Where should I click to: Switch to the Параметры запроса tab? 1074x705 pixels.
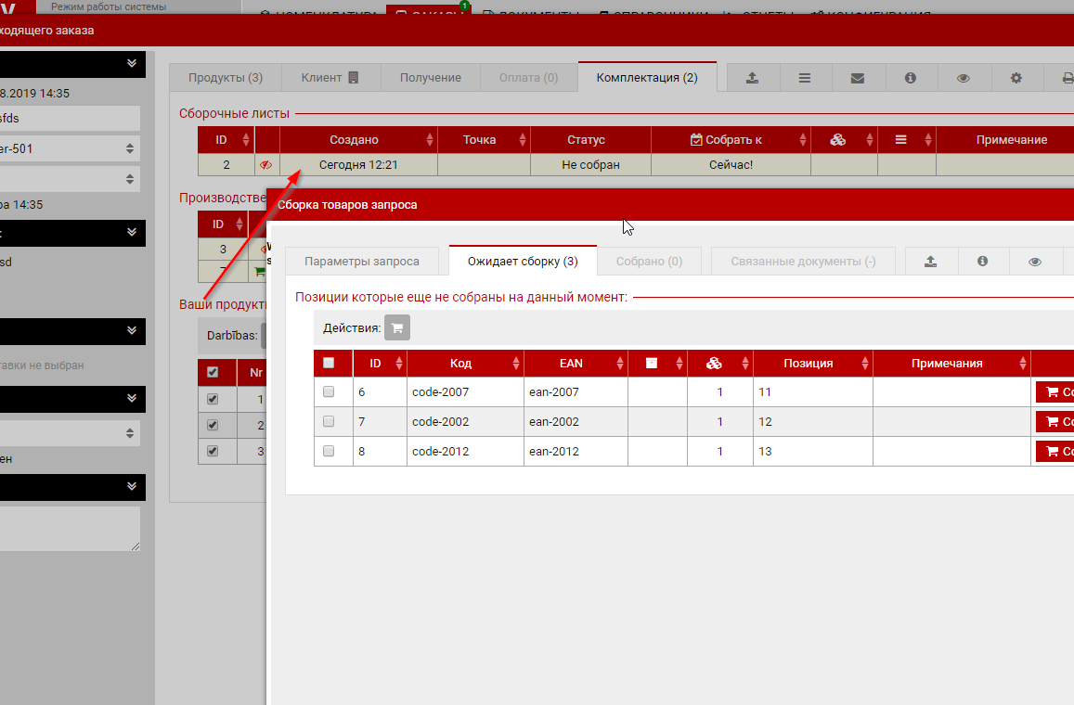point(362,262)
